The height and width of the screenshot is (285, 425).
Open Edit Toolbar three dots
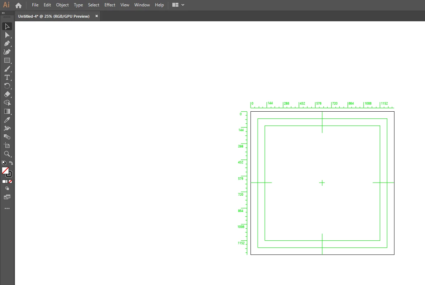point(7,208)
